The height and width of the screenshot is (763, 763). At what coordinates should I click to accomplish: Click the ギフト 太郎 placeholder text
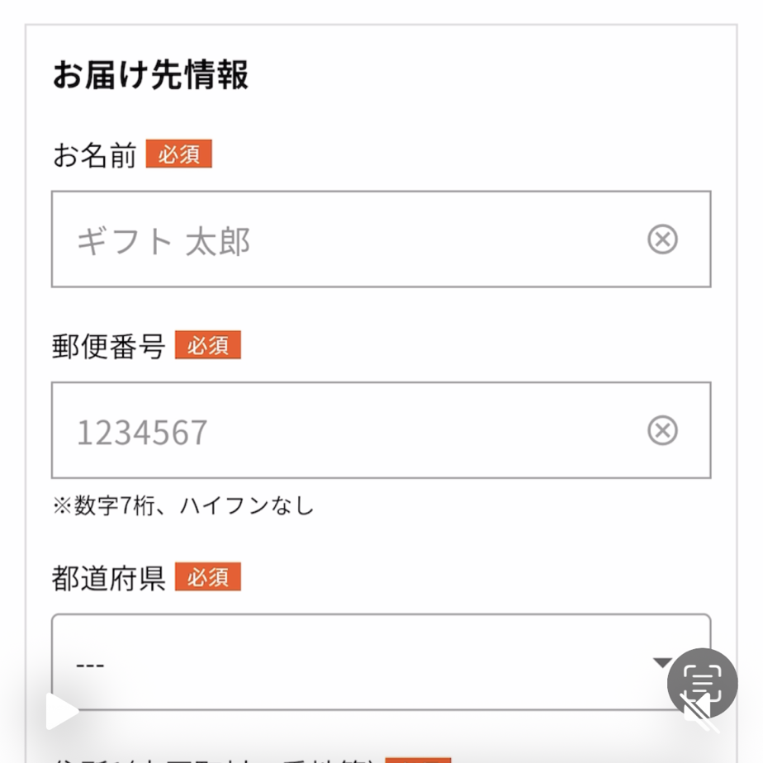pyautogui.click(x=163, y=241)
